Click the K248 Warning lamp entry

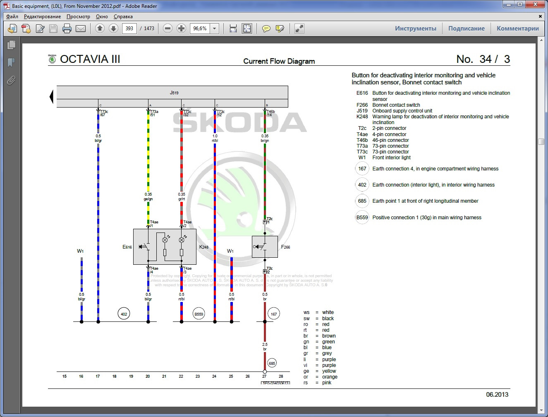(x=433, y=120)
